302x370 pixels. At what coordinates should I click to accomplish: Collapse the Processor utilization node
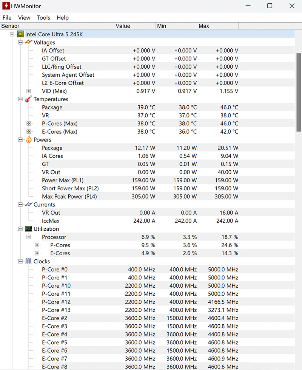pyautogui.click(x=29, y=237)
